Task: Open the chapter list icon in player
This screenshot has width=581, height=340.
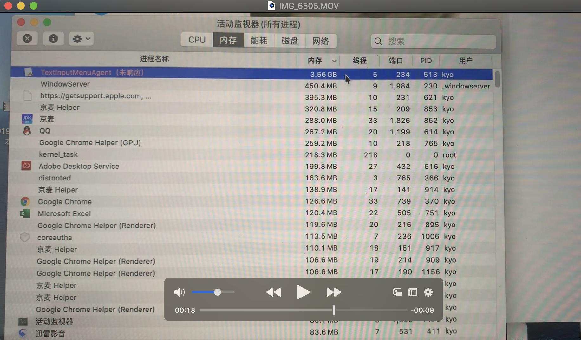Action: point(413,292)
